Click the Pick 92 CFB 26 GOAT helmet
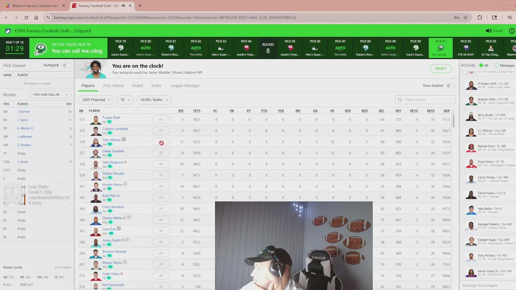This screenshot has width=516, height=290. (x=466, y=48)
